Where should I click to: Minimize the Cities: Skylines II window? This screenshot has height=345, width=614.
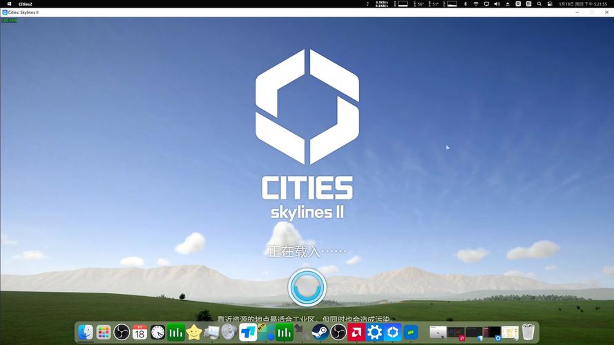577,12
